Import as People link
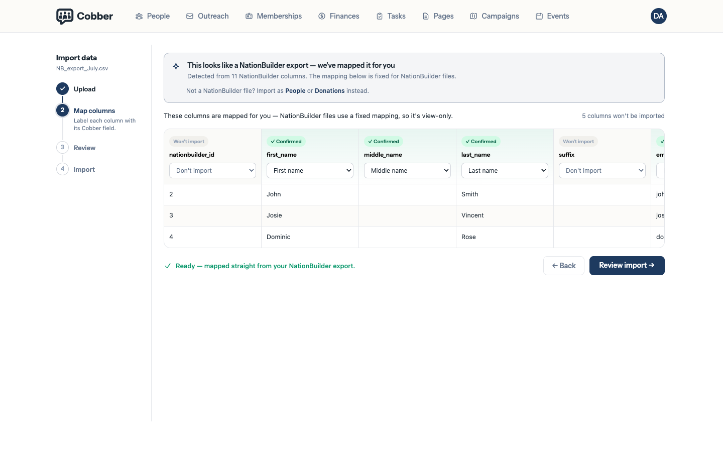The width and height of the screenshot is (723, 452). [x=295, y=91]
